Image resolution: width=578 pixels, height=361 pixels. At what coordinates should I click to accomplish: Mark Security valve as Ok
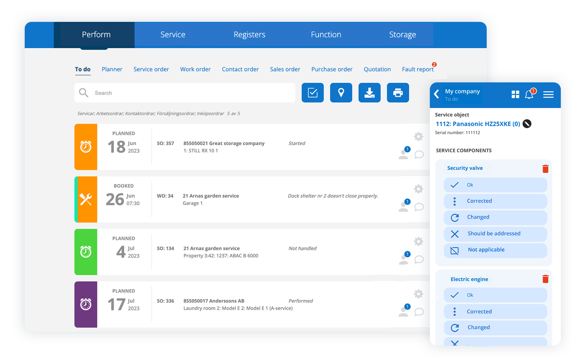point(495,185)
